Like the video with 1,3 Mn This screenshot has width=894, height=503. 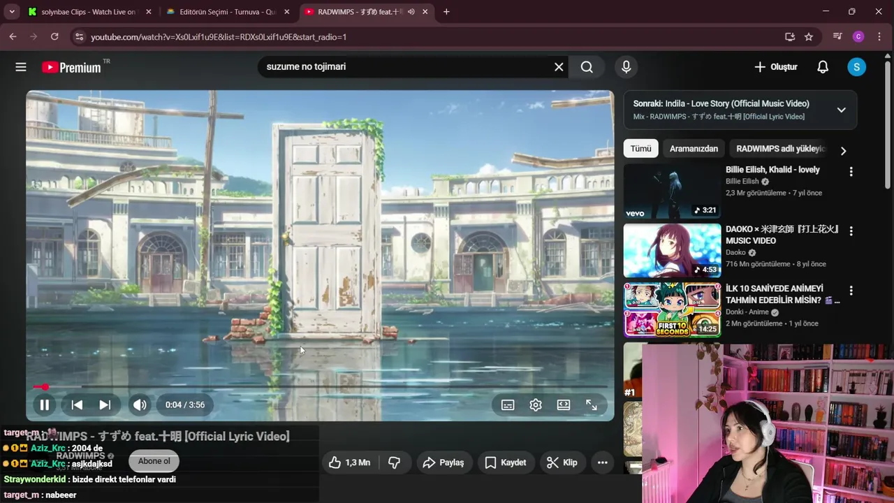pos(349,462)
